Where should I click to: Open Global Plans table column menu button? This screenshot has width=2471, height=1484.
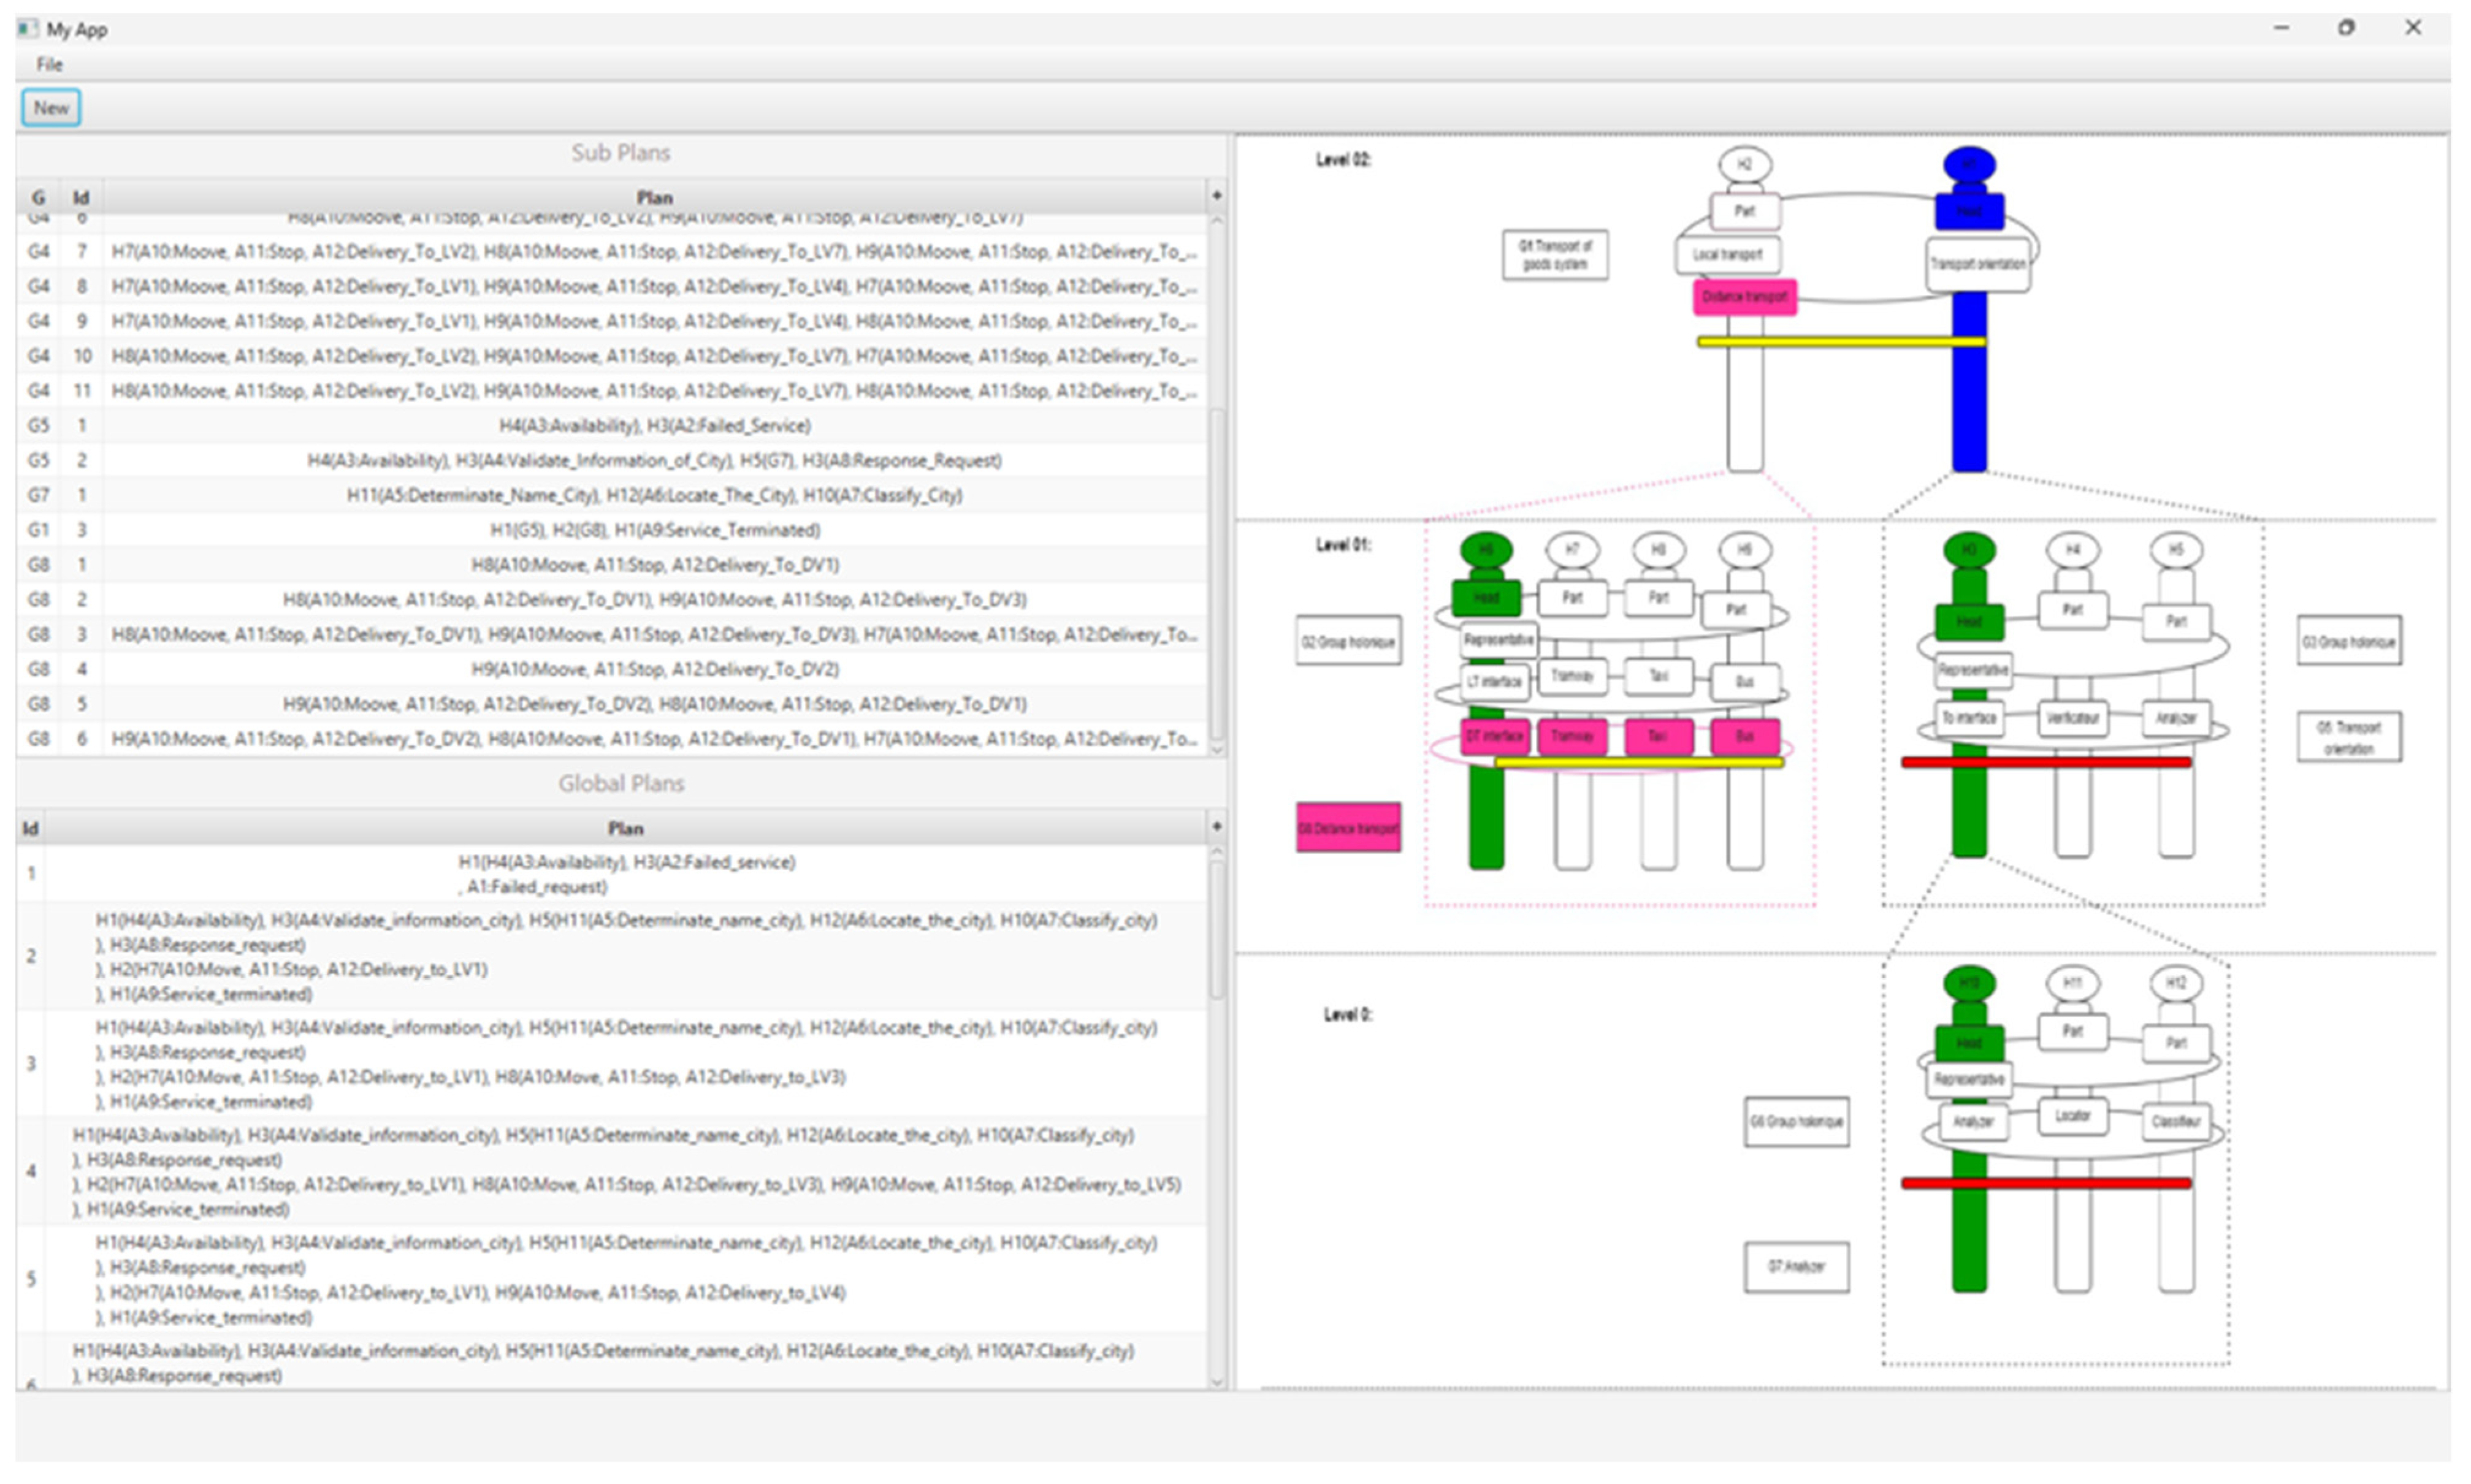coord(1216,827)
